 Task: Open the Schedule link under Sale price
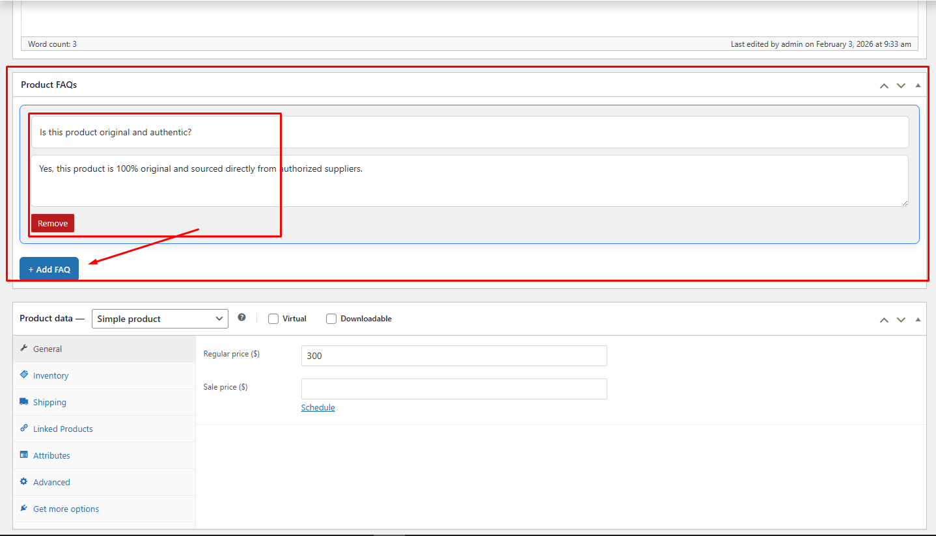[x=318, y=407]
